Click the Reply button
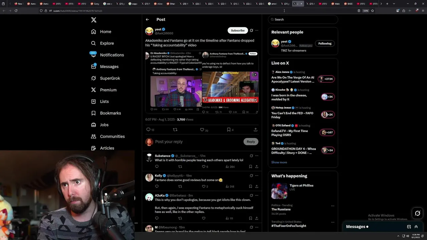The height and width of the screenshot is (240, 427). coord(251,142)
